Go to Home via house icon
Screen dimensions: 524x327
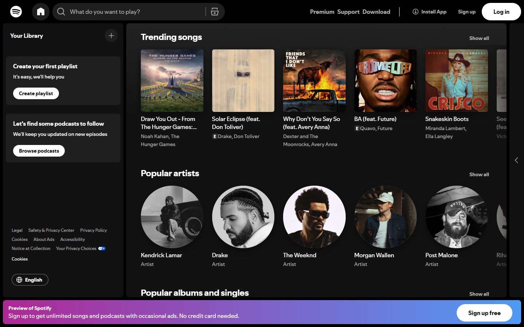tap(41, 12)
